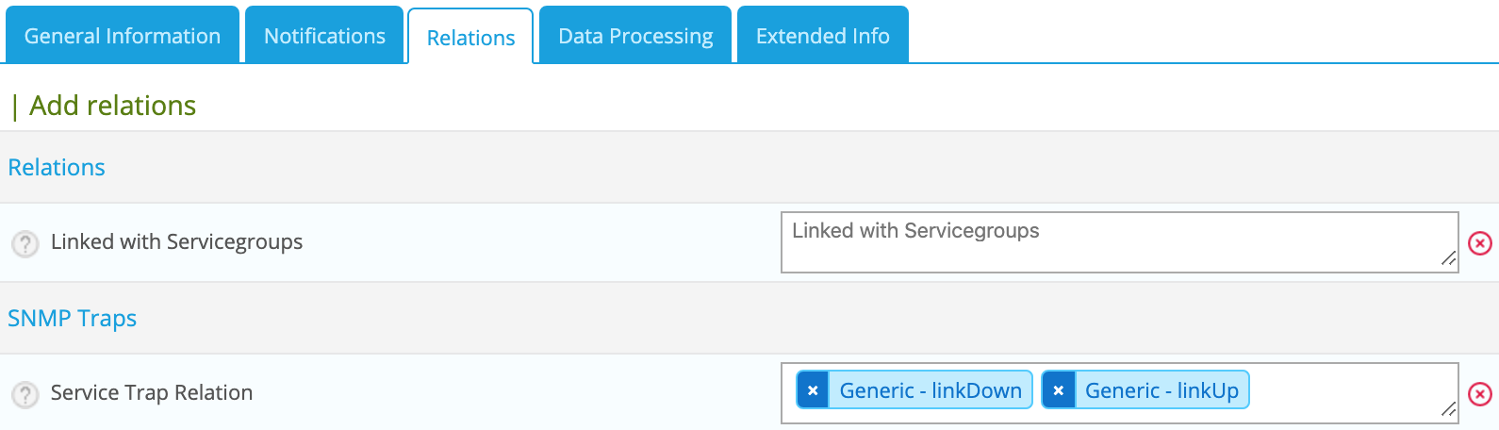Click the Generic - linkDown tag label

pyautogui.click(x=930, y=390)
